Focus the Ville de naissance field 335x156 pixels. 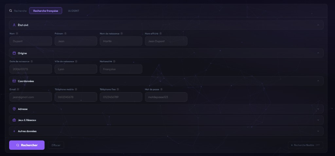click(76, 69)
